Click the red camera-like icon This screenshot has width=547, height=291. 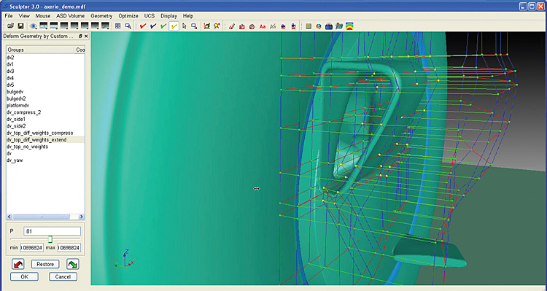click(242, 26)
